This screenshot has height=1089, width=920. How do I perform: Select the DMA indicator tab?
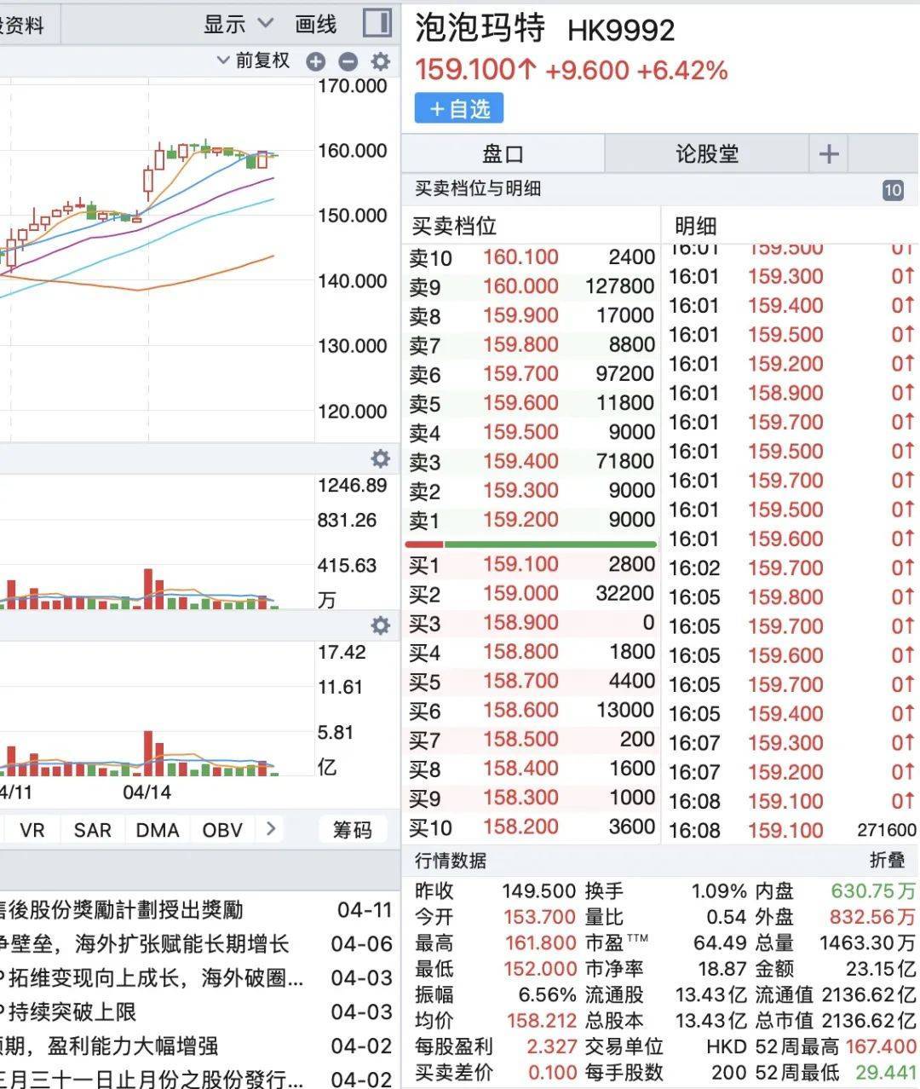click(x=158, y=830)
